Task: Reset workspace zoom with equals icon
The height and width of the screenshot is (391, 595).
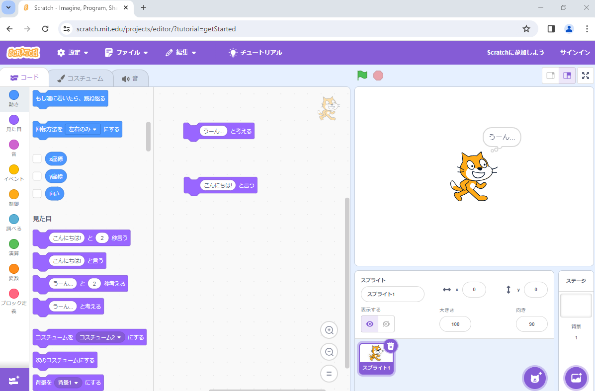Action: click(329, 374)
